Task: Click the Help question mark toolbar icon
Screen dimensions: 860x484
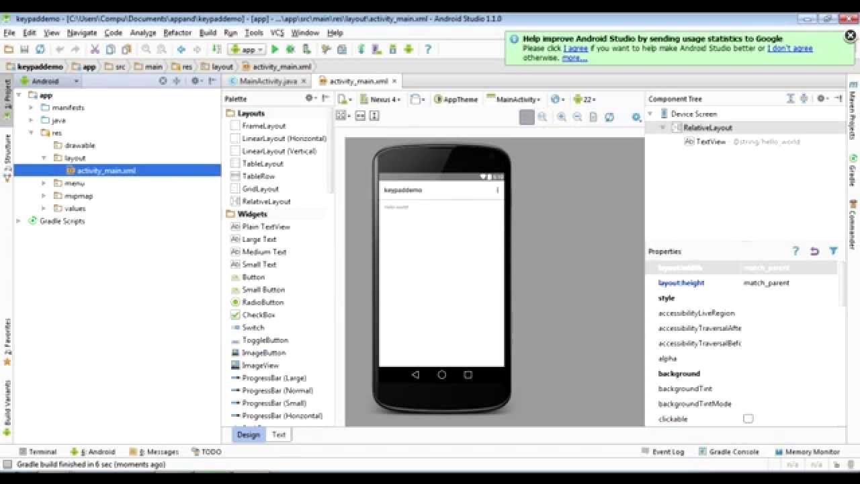Action: coord(427,49)
